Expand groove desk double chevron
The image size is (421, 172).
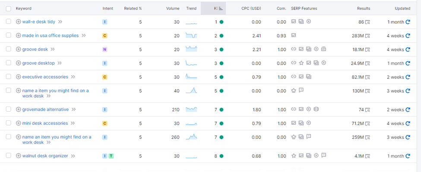[53, 49]
